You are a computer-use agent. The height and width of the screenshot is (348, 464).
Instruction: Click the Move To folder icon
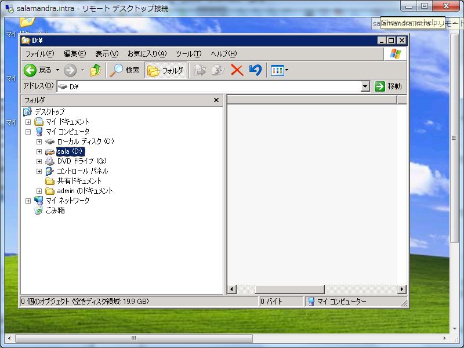point(200,70)
